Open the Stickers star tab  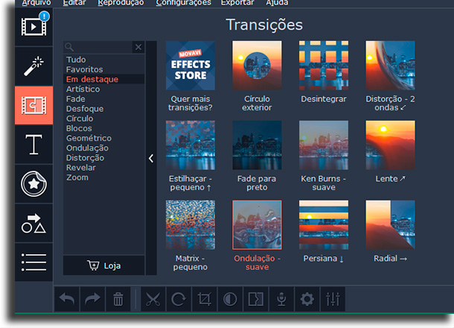click(34, 184)
